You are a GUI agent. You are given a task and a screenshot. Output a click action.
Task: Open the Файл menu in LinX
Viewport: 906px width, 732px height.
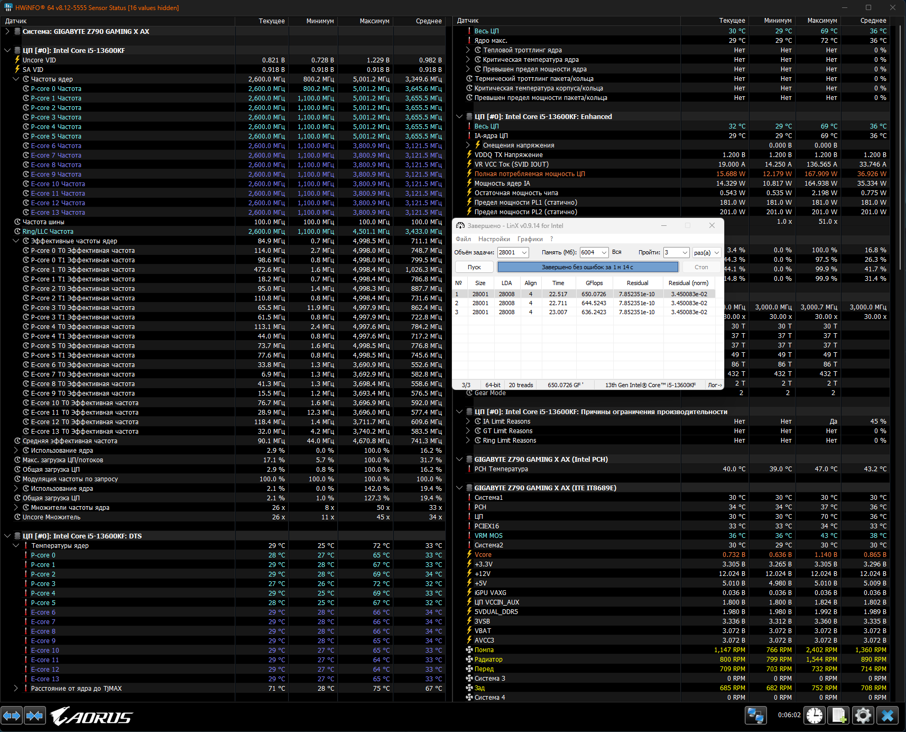tap(463, 239)
